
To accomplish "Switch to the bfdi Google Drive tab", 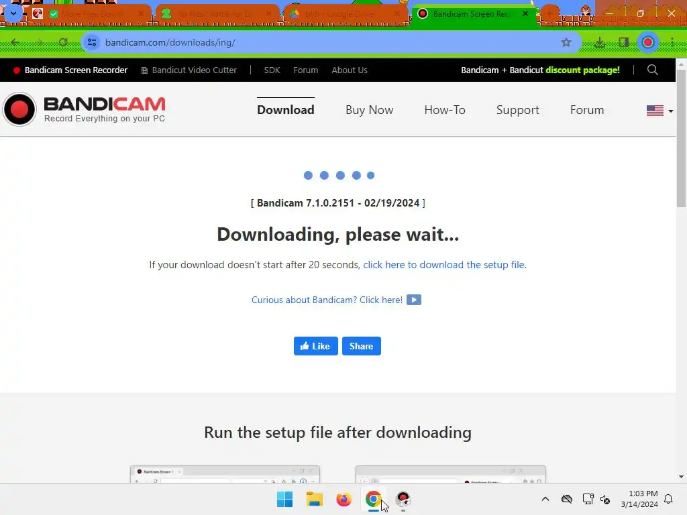I will pos(345,14).
